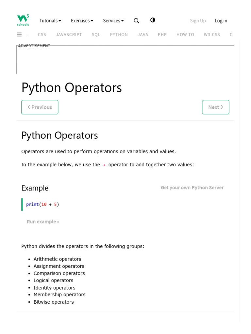This screenshot has width=251, height=334.
Task: Toggle dark mode contrast icon
Action: pyautogui.click(x=153, y=20)
